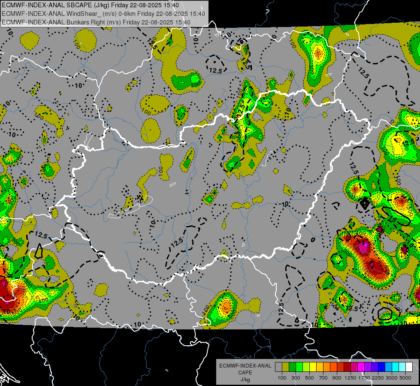
Task: Click the 300 label under the legend
Action: tap(296, 378)
